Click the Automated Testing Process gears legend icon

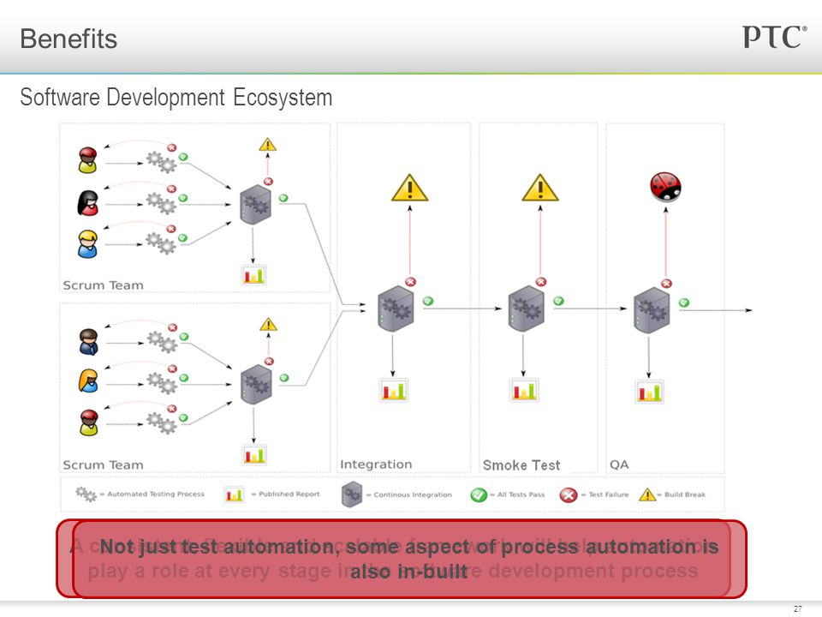(x=86, y=494)
